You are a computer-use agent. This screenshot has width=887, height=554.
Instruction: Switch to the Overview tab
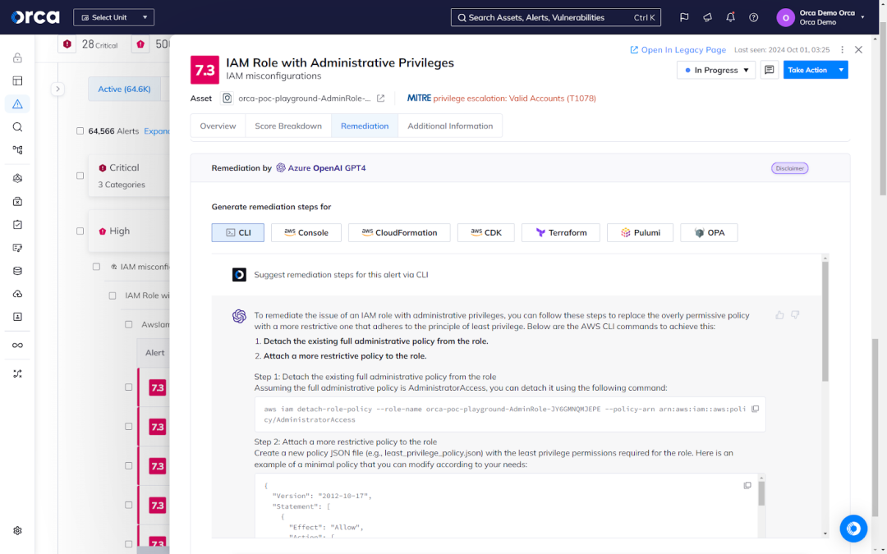tap(218, 126)
